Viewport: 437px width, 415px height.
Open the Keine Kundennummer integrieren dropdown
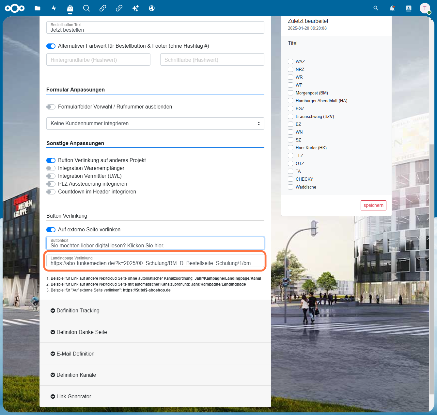(155, 124)
